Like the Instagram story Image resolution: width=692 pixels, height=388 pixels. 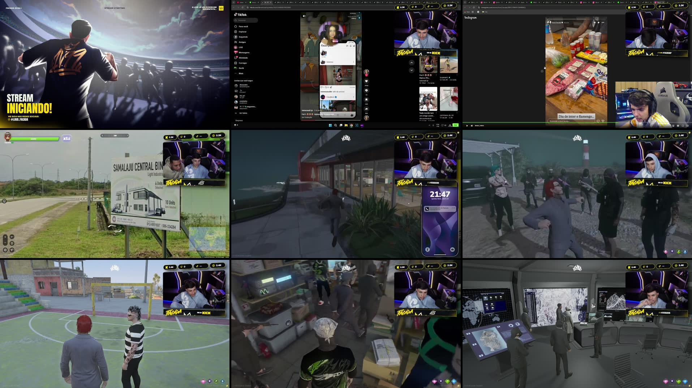tap(598, 121)
